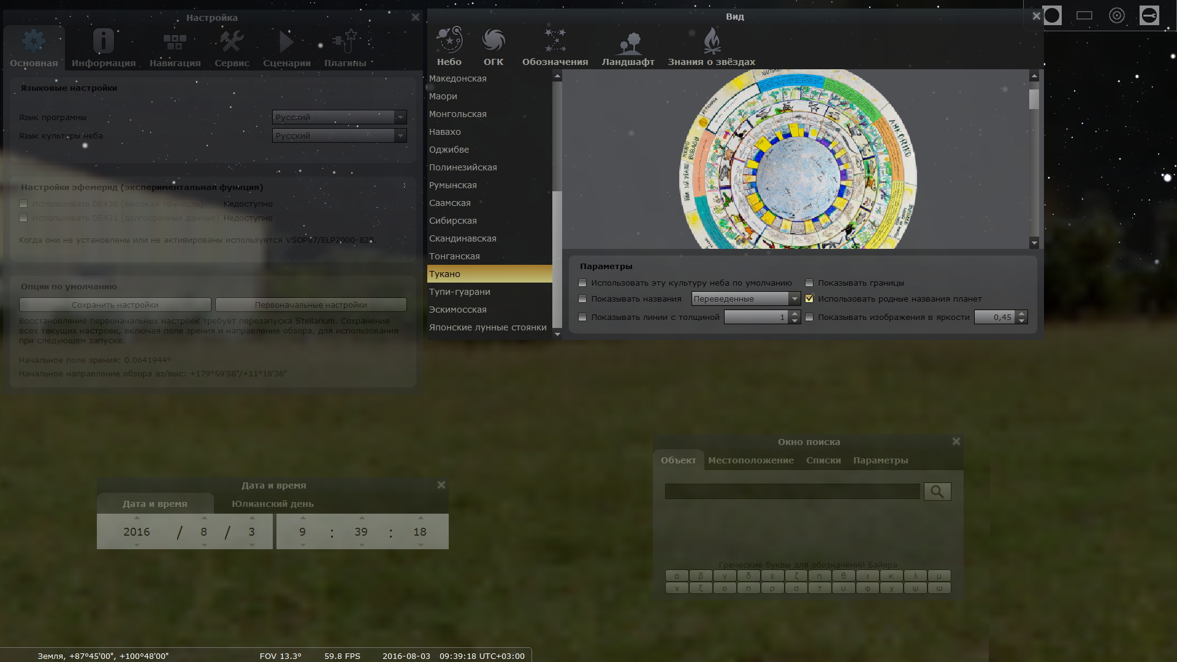
Task: Switch to the Знания о звёздах tab
Action: pos(711,47)
